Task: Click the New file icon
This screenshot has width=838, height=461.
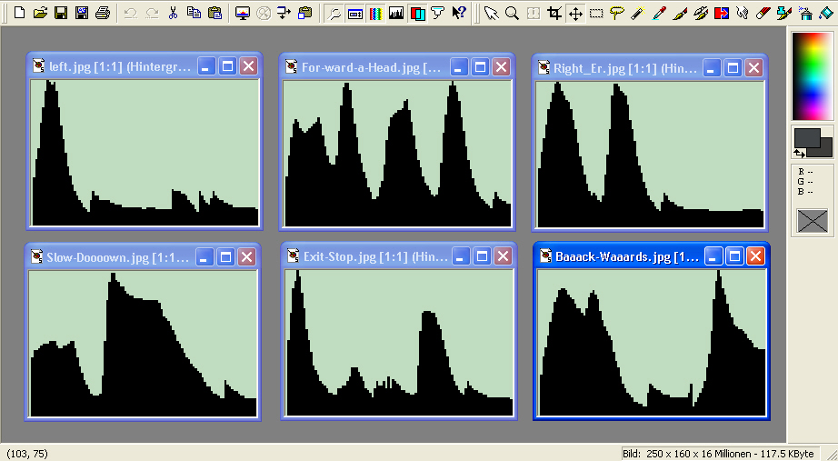Action: coord(18,13)
